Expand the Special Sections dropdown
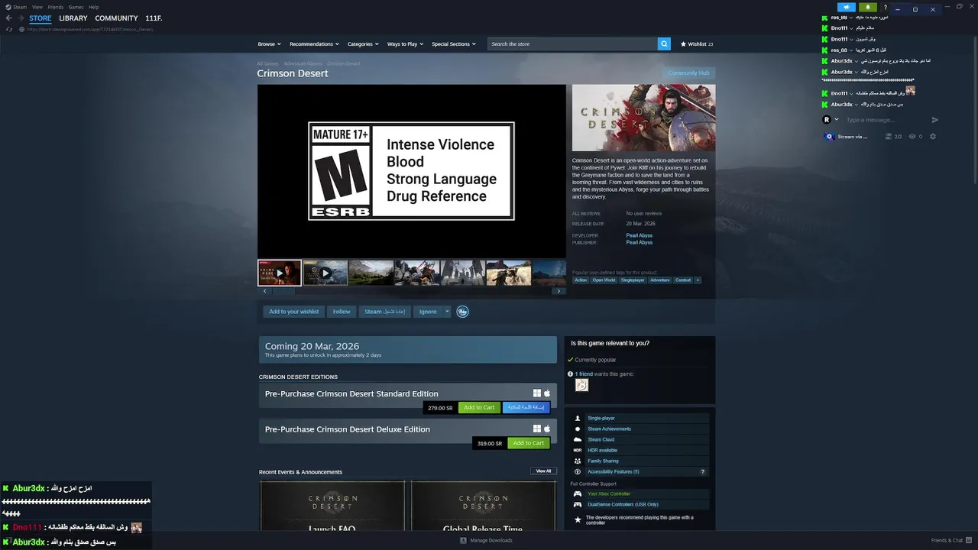The height and width of the screenshot is (550, 978). pos(454,44)
